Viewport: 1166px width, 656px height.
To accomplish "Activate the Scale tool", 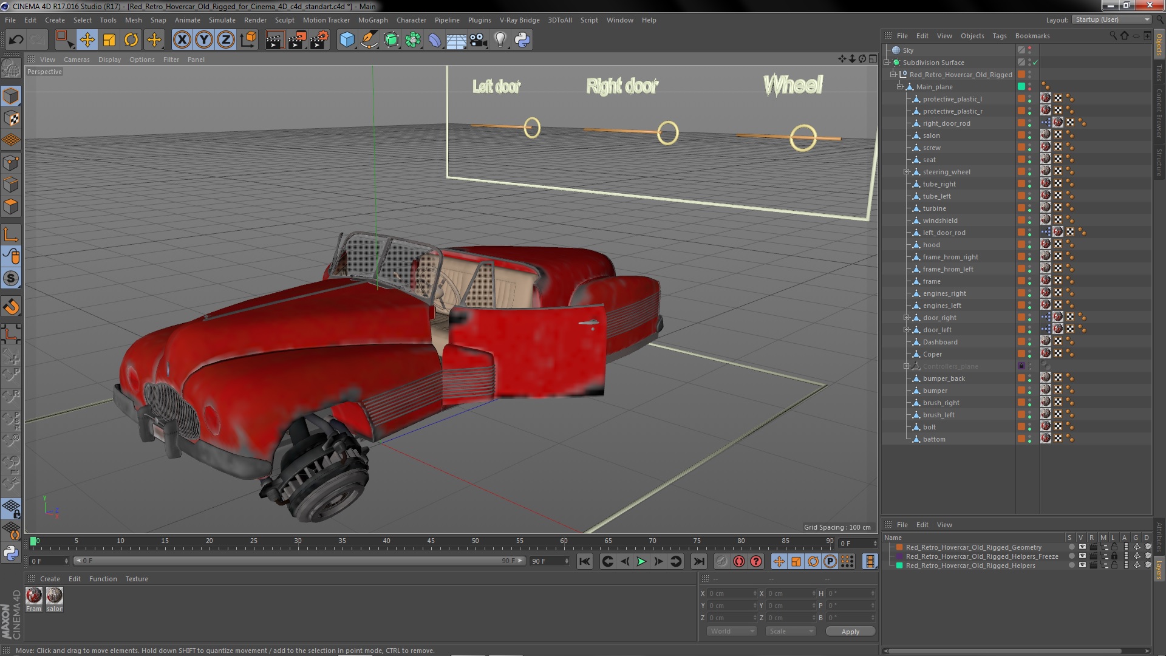I will pos(109,40).
